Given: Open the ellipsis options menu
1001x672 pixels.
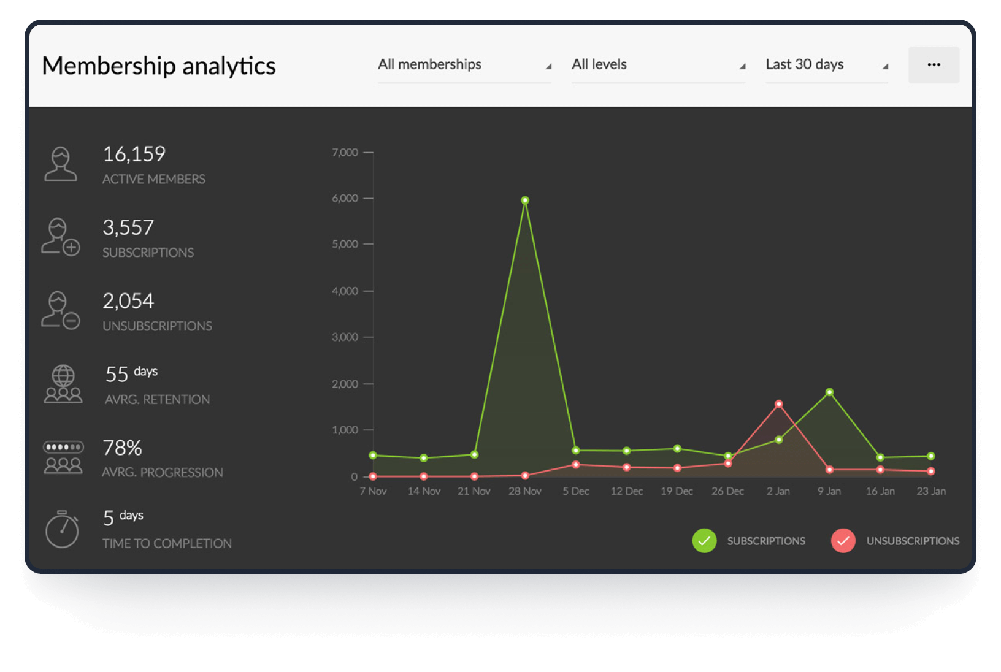Looking at the screenshot, I should pyautogui.click(x=934, y=64).
